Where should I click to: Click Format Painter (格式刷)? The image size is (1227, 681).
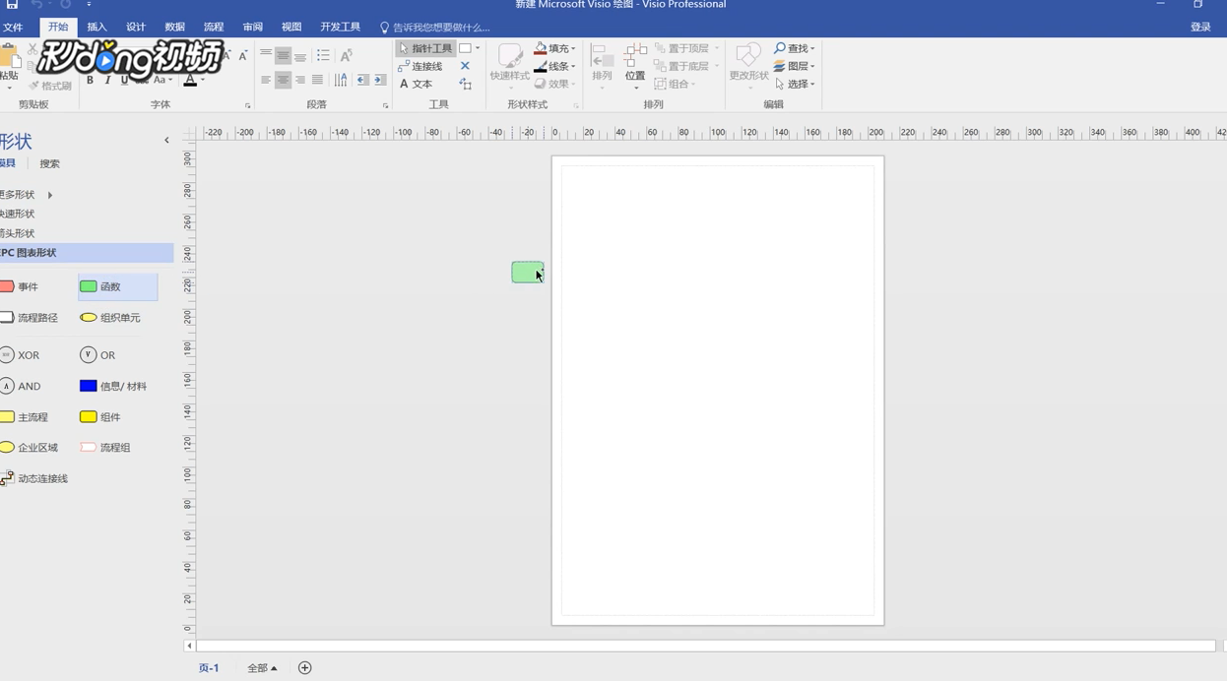click(x=50, y=86)
